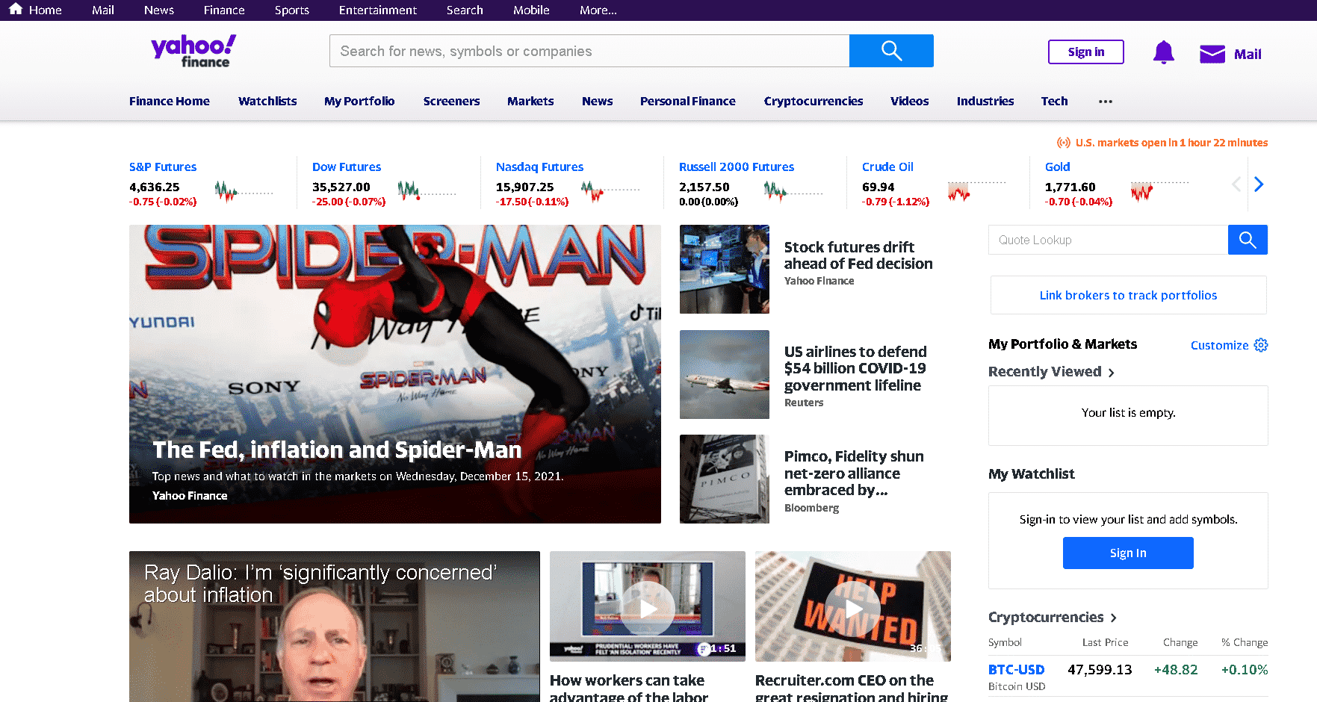
Task: Open the Videos tab
Action: [910, 102]
